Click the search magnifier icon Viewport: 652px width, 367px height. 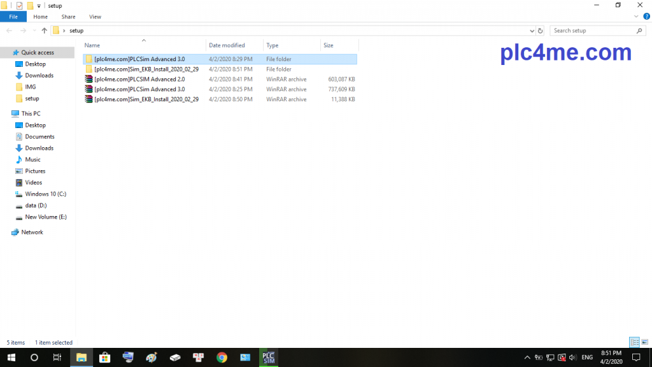[640, 31]
